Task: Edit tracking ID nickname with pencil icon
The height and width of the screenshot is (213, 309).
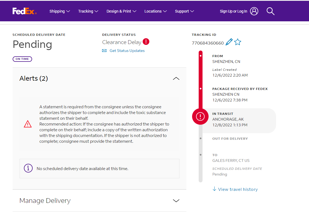Action: [229, 42]
